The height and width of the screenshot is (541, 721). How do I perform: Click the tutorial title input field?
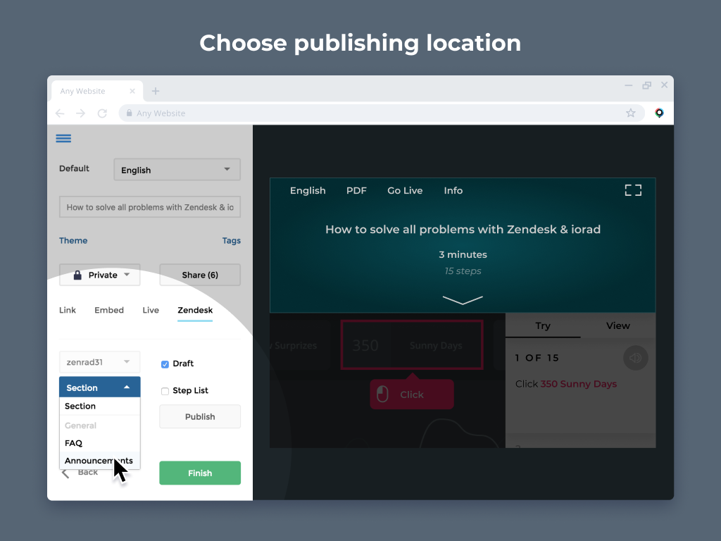coord(149,207)
